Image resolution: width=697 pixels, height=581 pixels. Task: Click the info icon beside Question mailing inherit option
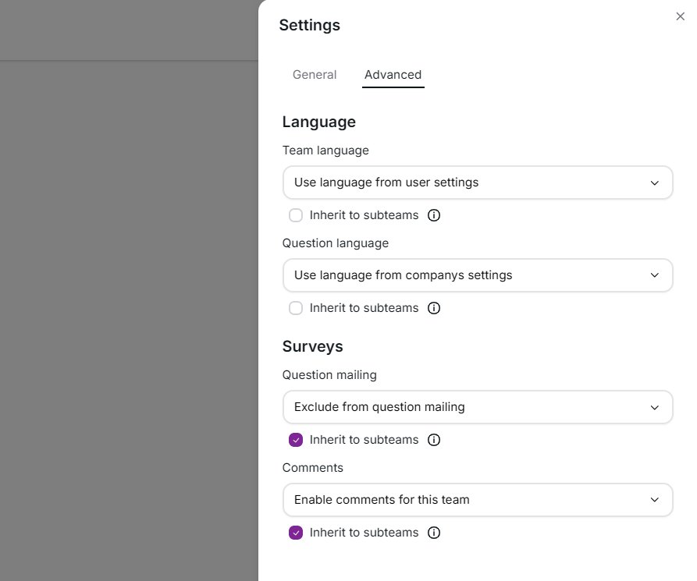(434, 440)
